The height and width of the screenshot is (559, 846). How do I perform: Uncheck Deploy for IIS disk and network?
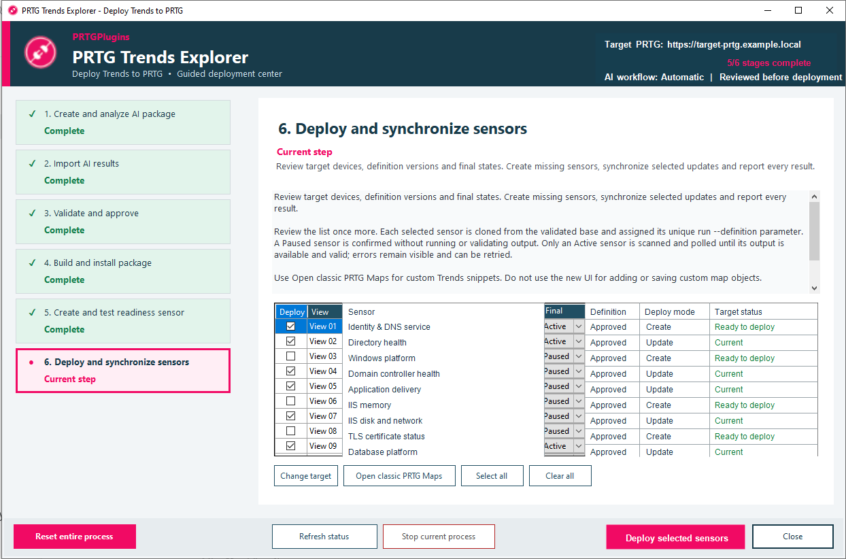coord(291,416)
